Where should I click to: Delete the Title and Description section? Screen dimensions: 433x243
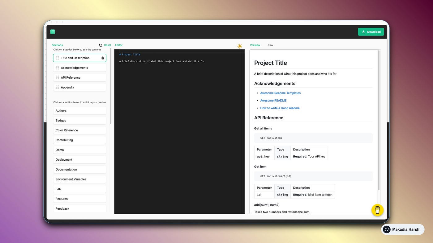103,58
